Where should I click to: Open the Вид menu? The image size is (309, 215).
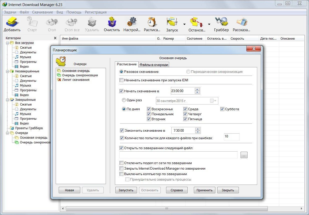(60, 12)
